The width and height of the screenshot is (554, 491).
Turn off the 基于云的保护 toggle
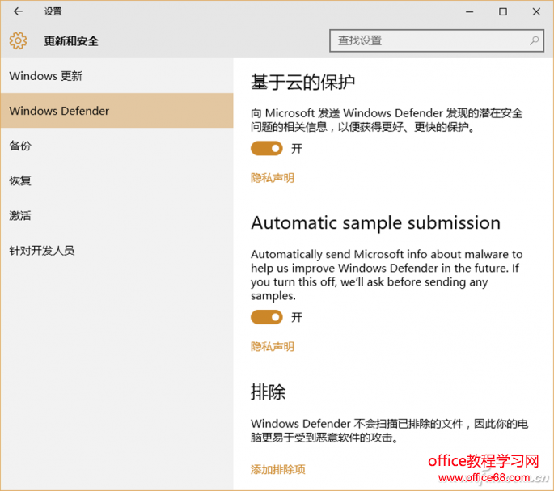pyautogui.click(x=267, y=148)
